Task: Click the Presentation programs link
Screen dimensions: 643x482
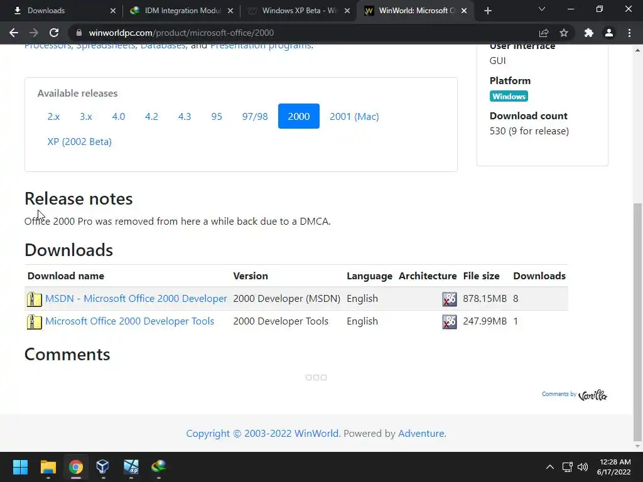Action: pos(261,46)
